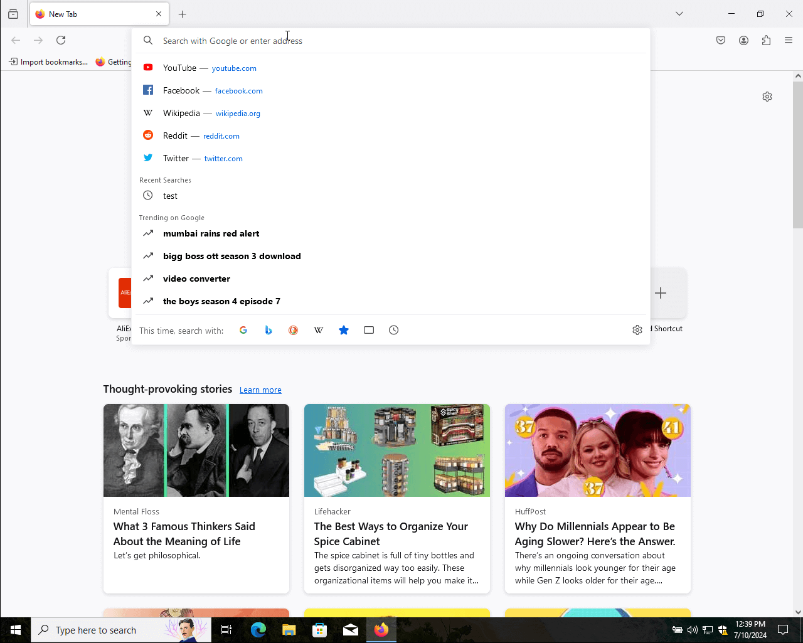Screen dimensions: 803x643
Task: Search this time with DuckDuckGo icon
Action: click(x=294, y=330)
